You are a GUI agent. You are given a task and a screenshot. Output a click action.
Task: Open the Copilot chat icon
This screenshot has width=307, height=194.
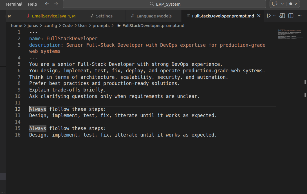[x=275, y=4]
